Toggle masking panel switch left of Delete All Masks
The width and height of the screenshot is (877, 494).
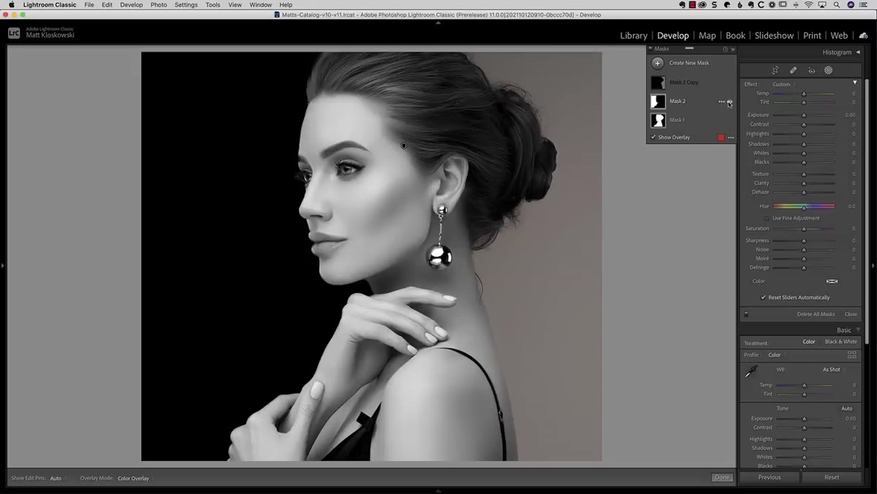coord(746,314)
